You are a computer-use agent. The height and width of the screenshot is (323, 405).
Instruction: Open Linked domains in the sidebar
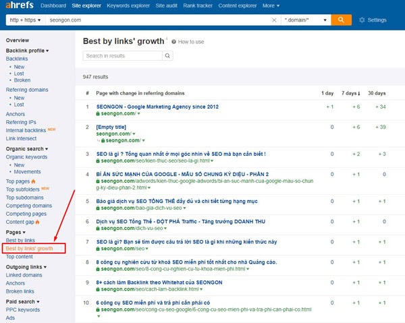tap(24, 275)
